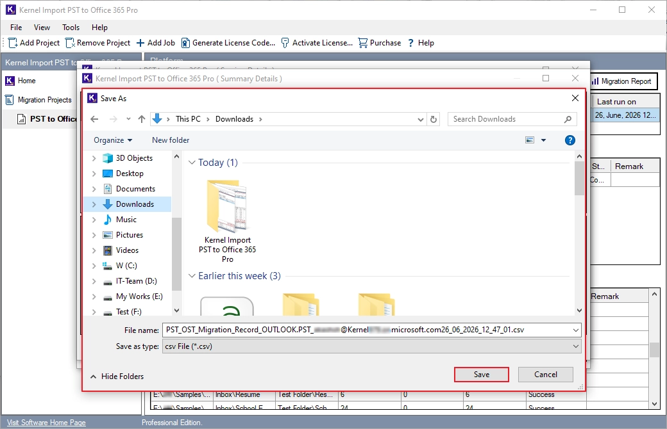Click Search Downloads field
The height and width of the screenshot is (429, 667).
pos(512,119)
